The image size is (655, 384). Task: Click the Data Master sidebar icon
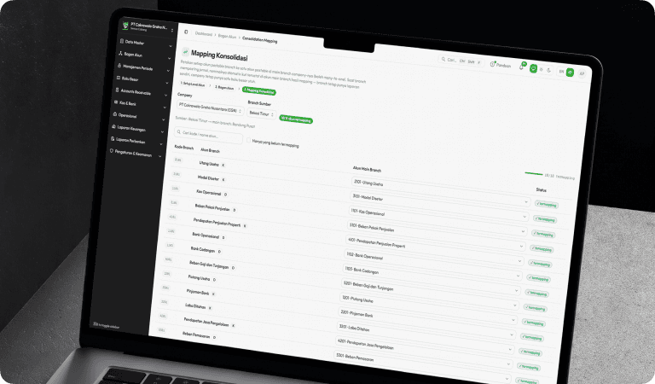pos(122,41)
